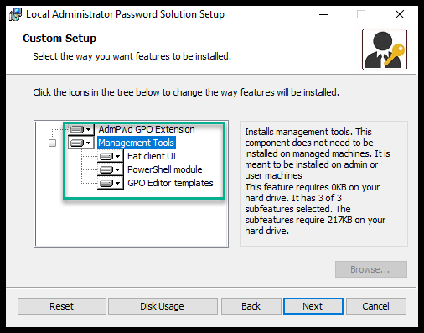Select AdmPwd GPO Extension feature
The width and height of the screenshot is (424, 333).
coord(147,129)
